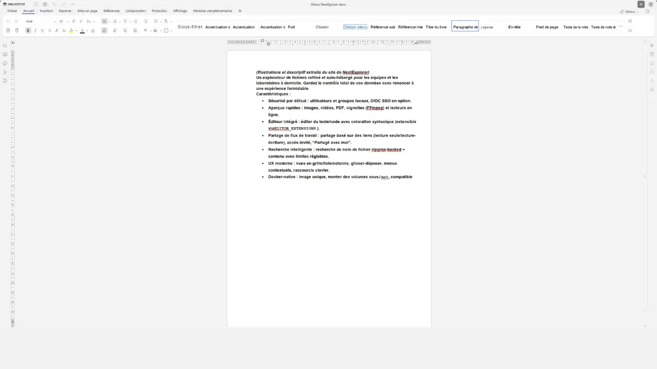The width and height of the screenshot is (657, 369).
Task: Click the search magnifier icon at top right
Action: click(x=648, y=12)
